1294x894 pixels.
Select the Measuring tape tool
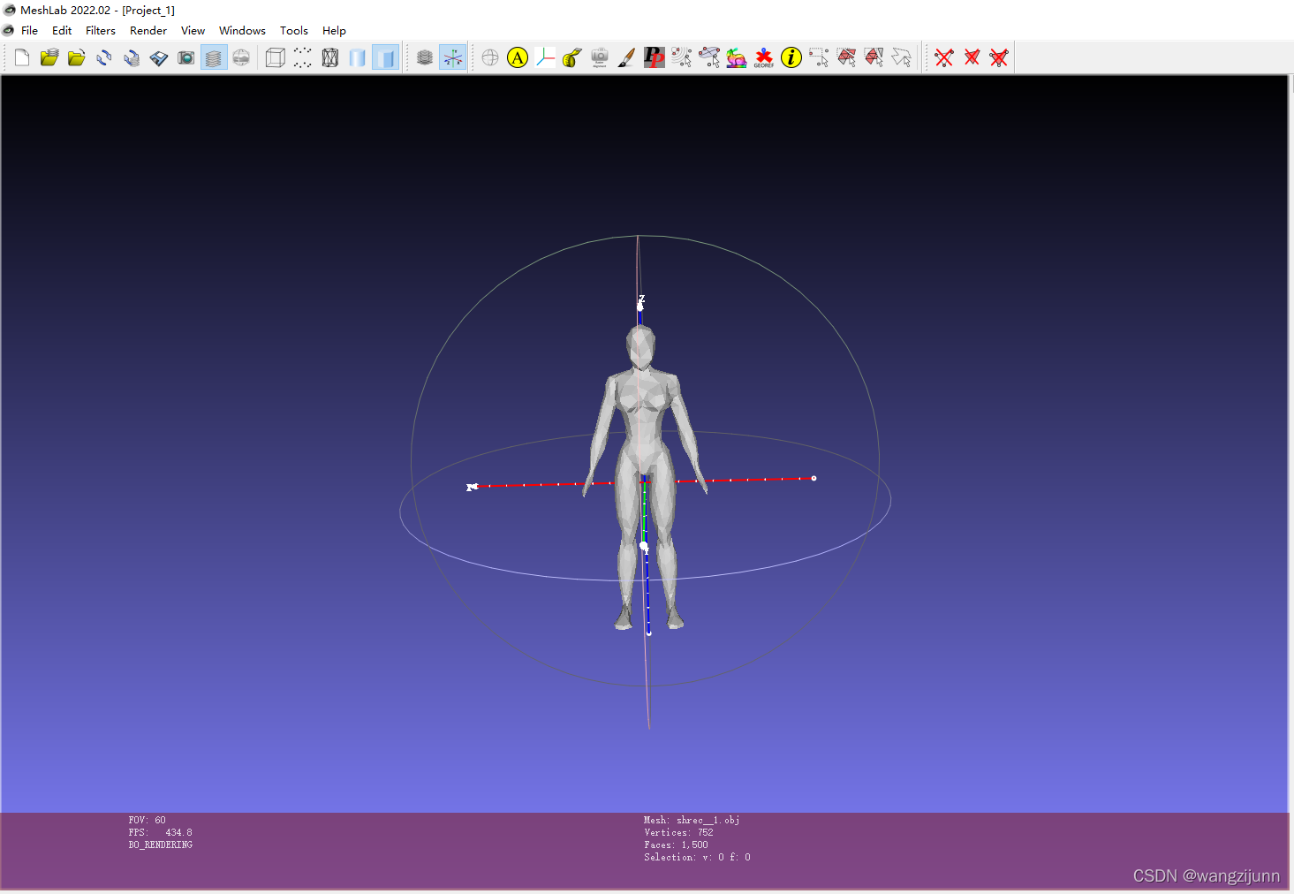(x=572, y=58)
